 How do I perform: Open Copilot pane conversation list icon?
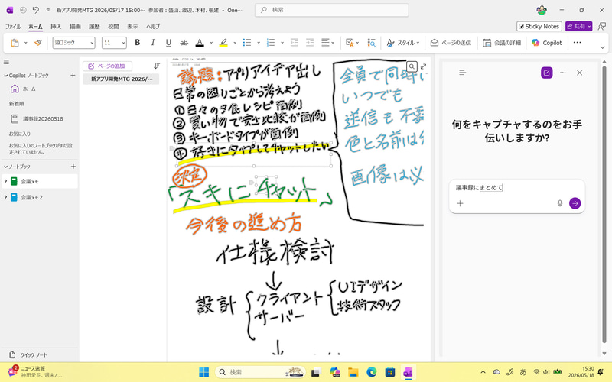coord(463,73)
